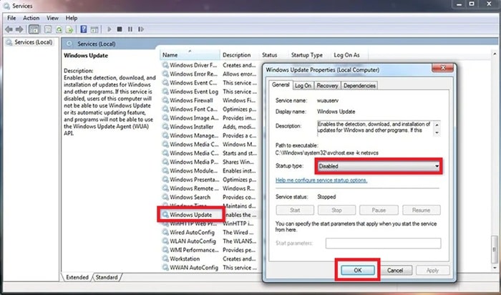Image resolution: width=501 pixels, height=295 pixels.
Task: Sort by the Startup Type column header
Action: (309, 55)
